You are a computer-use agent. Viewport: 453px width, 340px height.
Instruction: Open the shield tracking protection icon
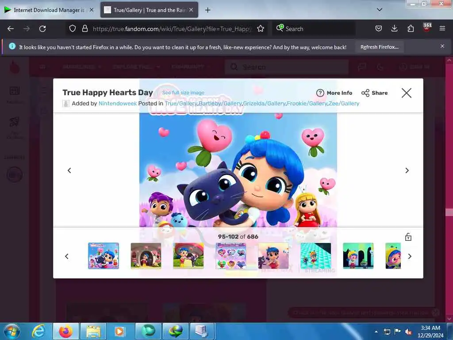(73, 29)
